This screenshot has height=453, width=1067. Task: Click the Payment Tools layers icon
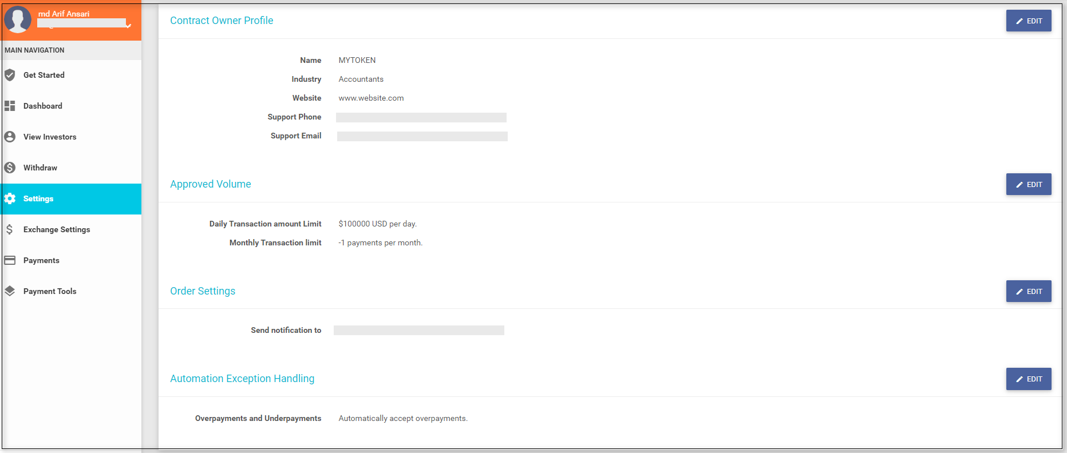point(10,291)
